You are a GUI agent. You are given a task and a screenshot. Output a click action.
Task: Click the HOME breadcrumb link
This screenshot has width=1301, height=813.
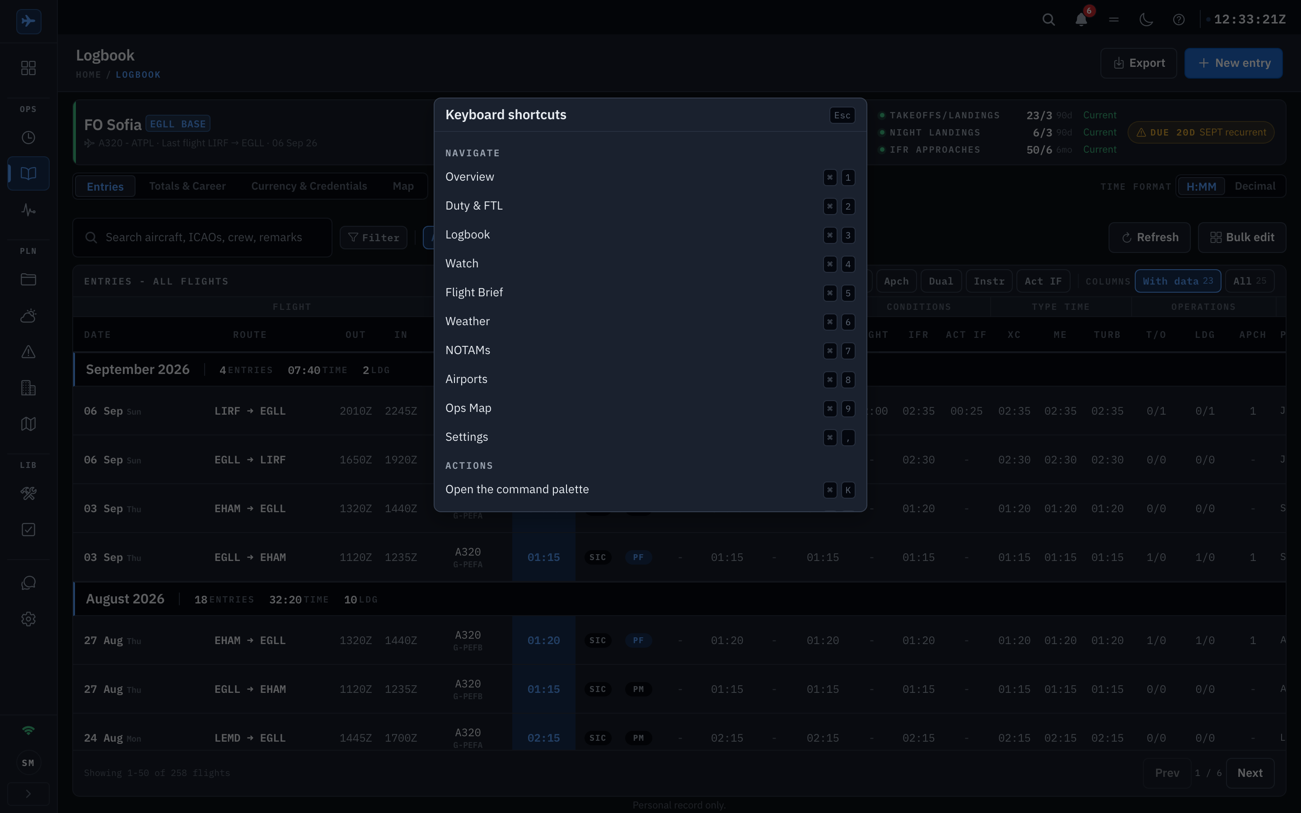(88, 75)
